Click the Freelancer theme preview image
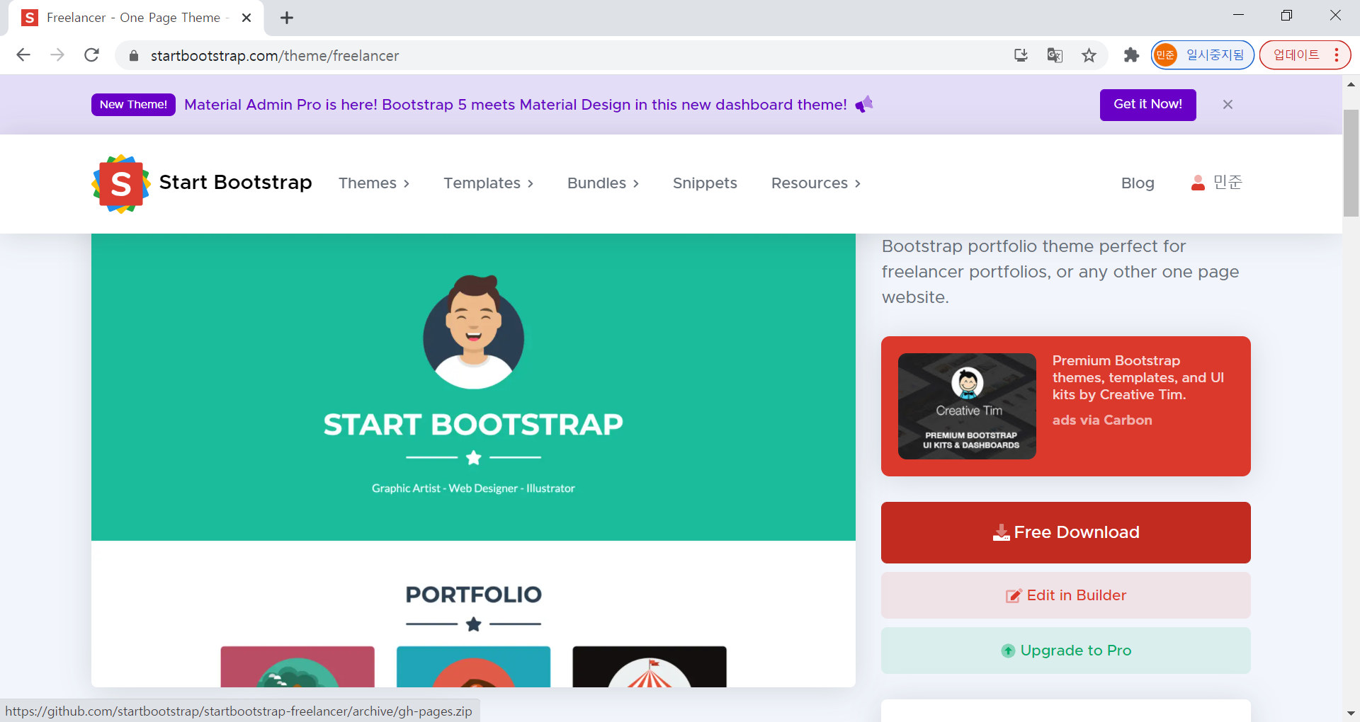The image size is (1360, 722). pos(473,460)
